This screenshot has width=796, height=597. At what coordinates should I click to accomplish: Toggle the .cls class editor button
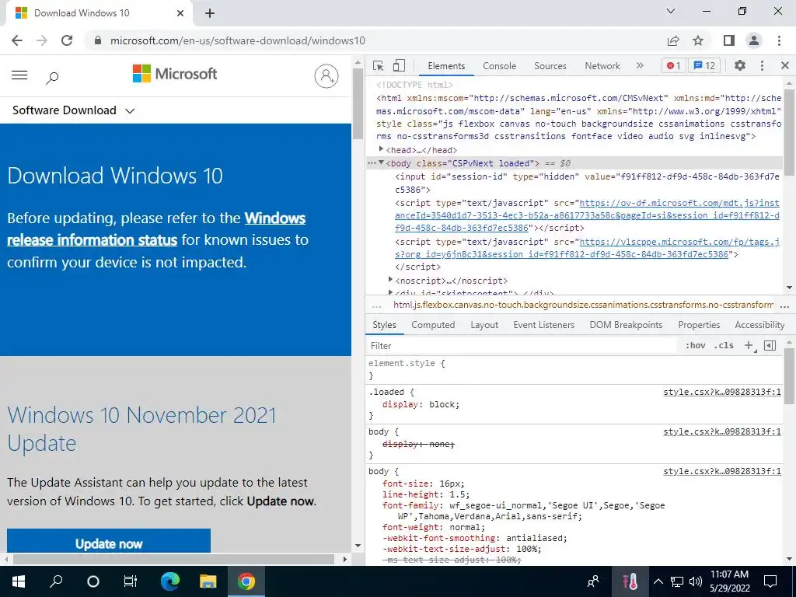[x=724, y=345]
